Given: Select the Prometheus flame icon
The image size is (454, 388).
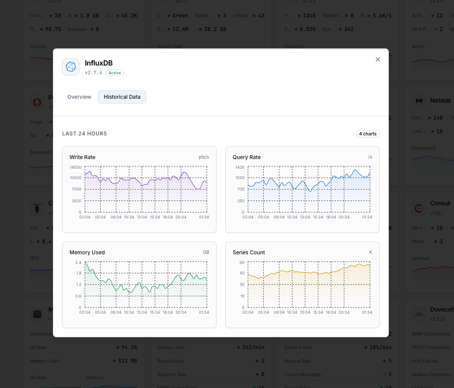Looking at the screenshot, I should [37, 102].
